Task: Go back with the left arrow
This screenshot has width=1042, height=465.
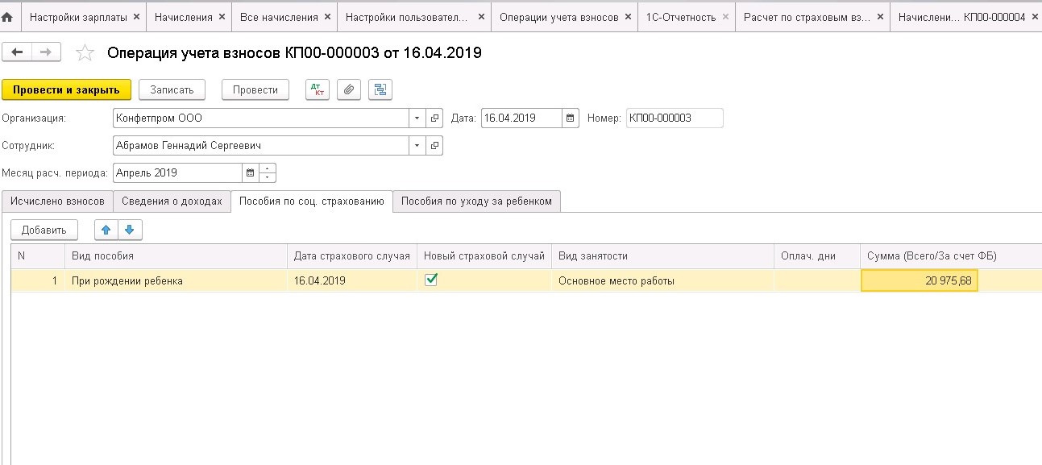Action: 17,52
